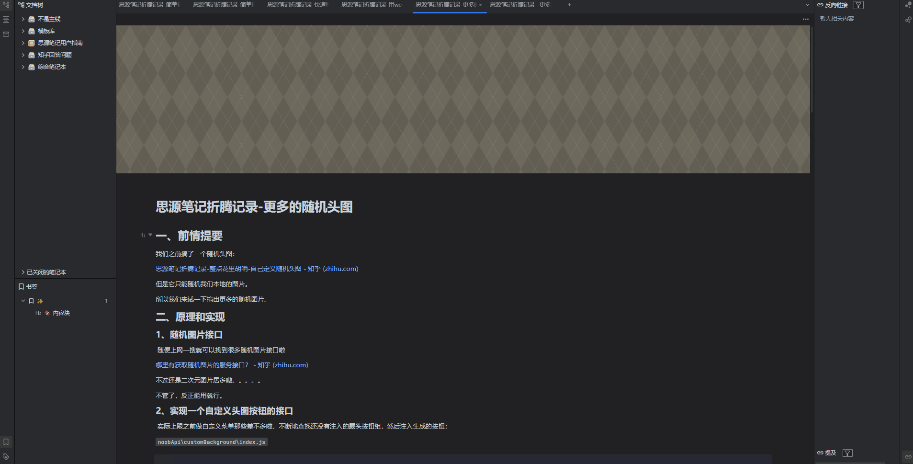Open the zhihu link 哪里有获取随机图片的服务接口
This screenshot has width=913, height=464.
coord(230,365)
